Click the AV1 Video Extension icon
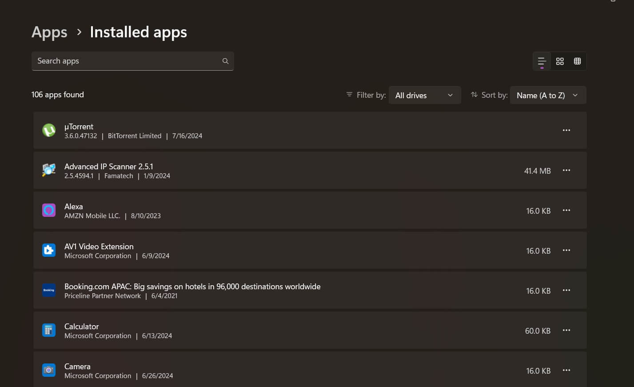 [x=49, y=250]
